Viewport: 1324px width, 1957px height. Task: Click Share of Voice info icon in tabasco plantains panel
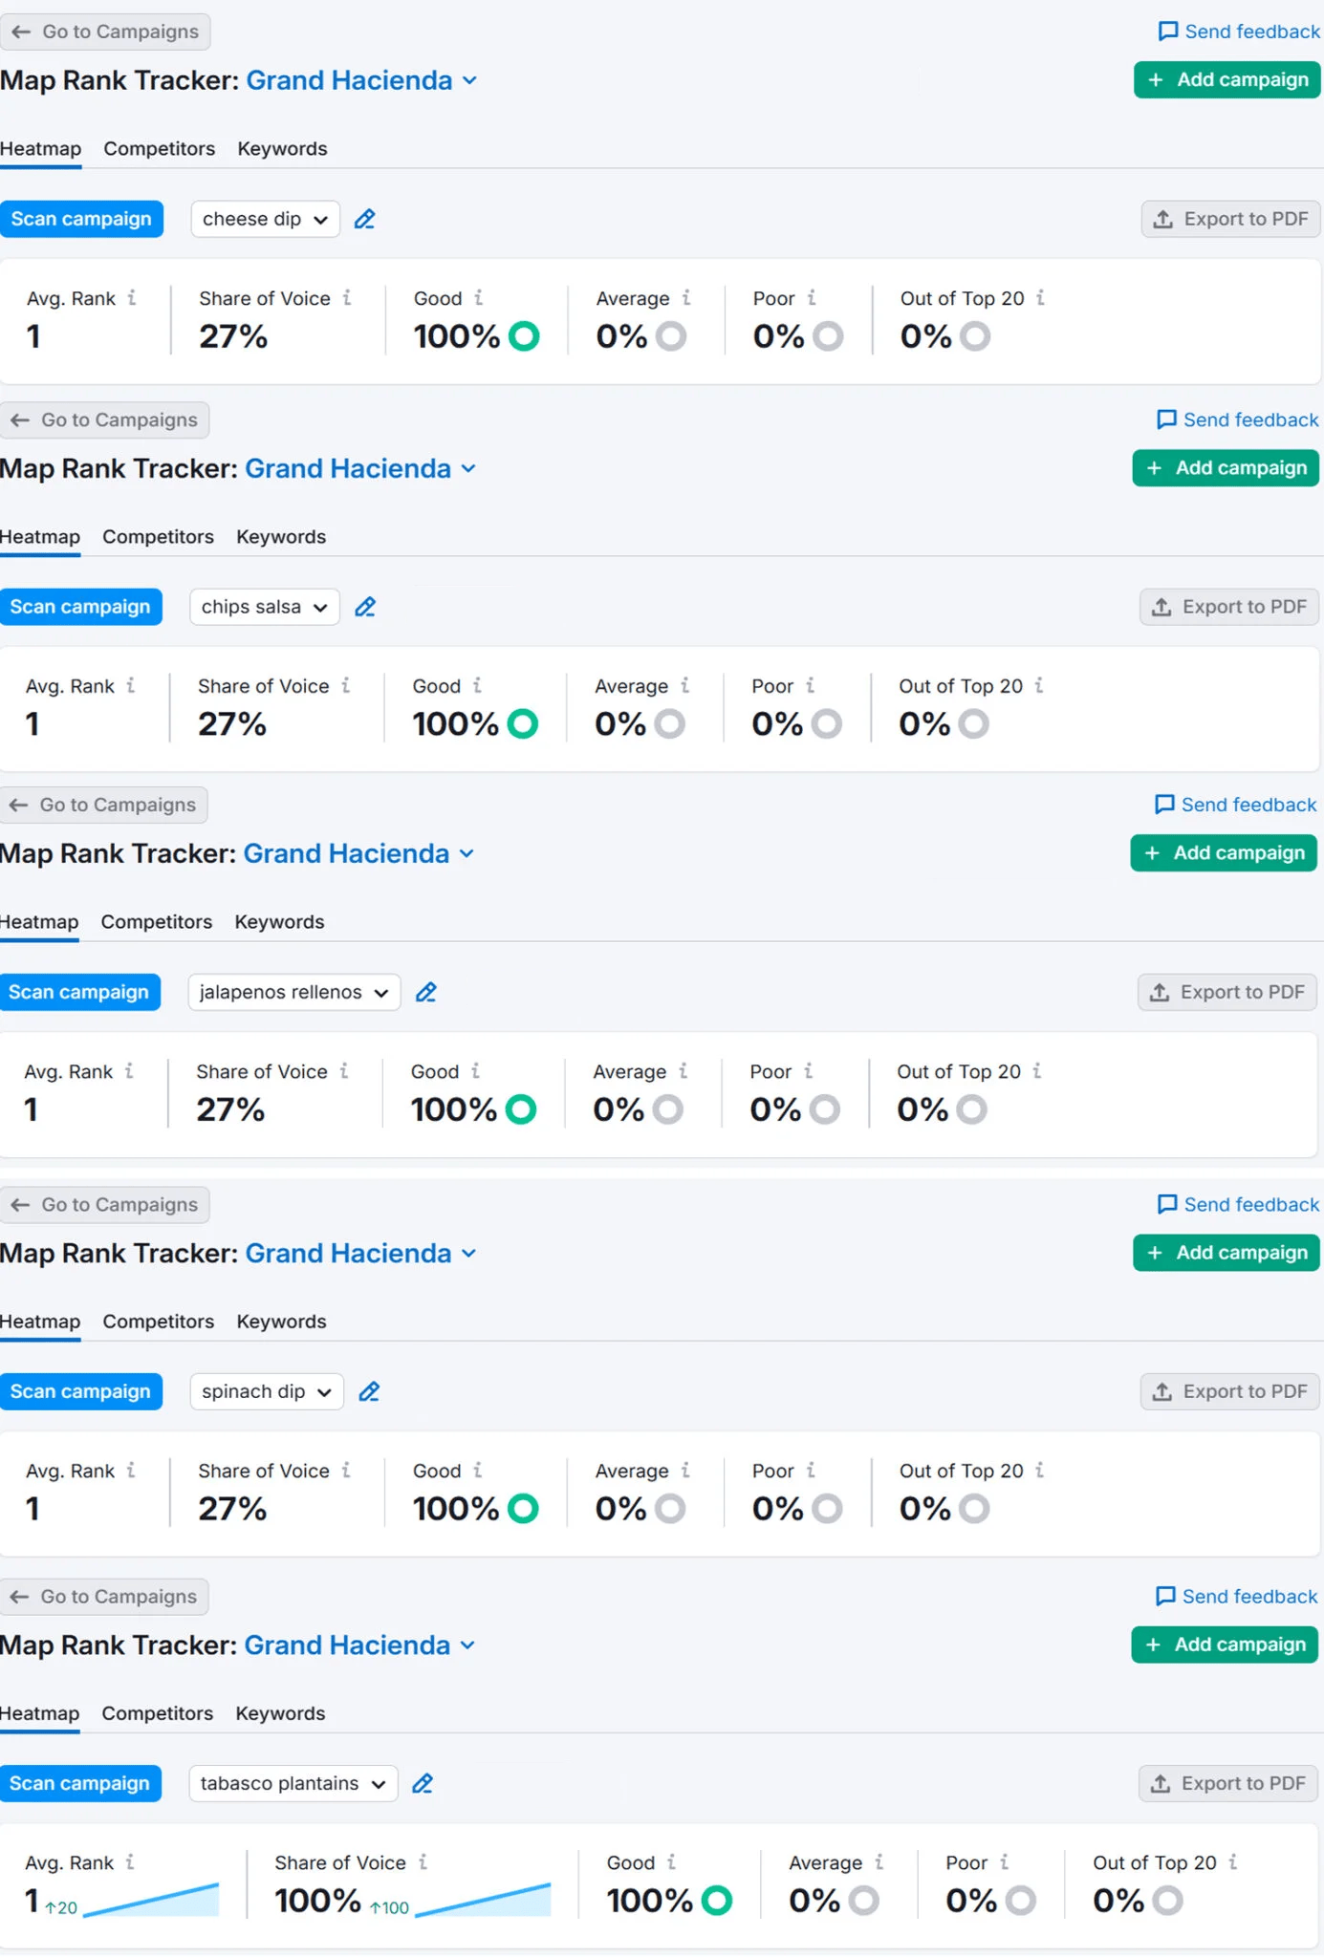pos(423,1862)
